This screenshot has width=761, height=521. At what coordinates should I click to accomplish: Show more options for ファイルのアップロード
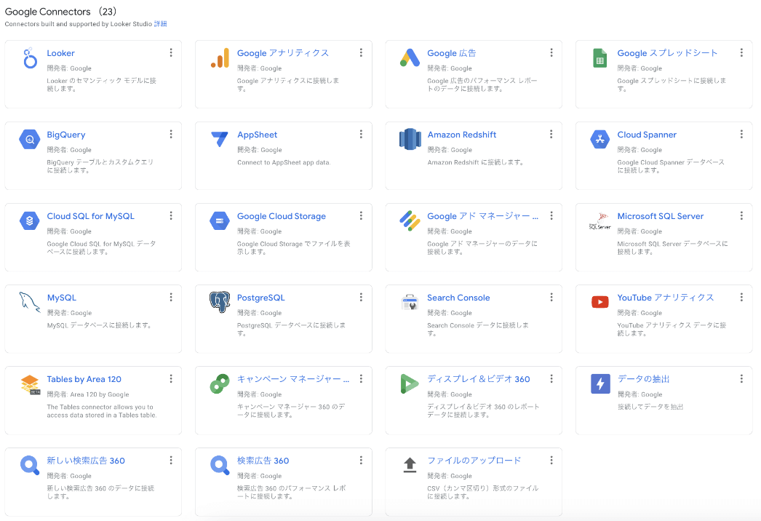tap(551, 461)
